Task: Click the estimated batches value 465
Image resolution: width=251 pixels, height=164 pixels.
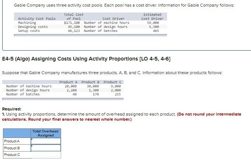Action: (156, 31)
